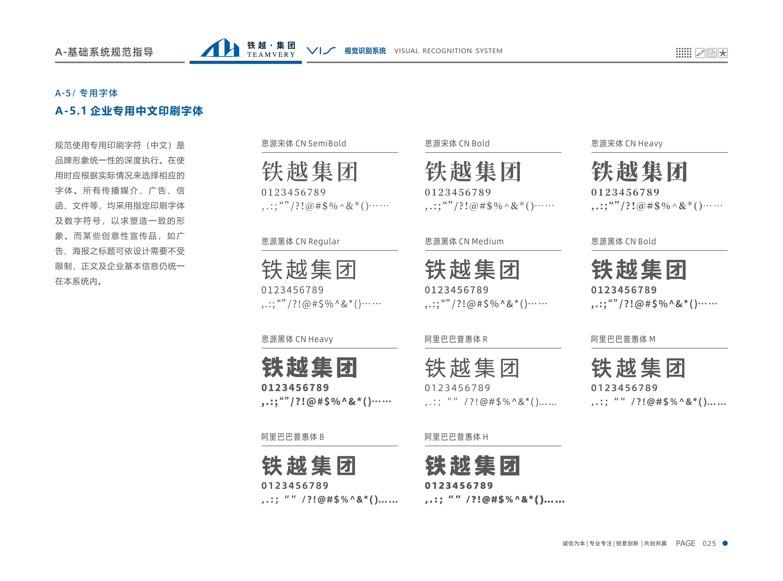Click the font label '思源黑体 CN Medium'

(464, 241)
